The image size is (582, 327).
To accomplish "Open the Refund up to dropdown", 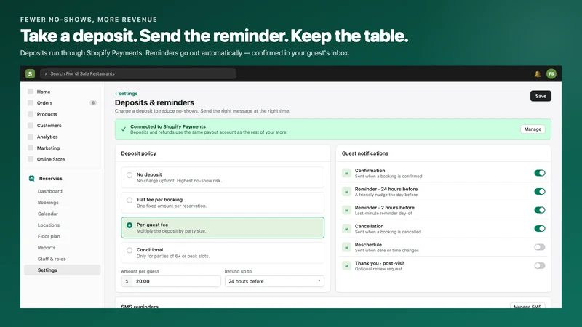I will 274,281.
